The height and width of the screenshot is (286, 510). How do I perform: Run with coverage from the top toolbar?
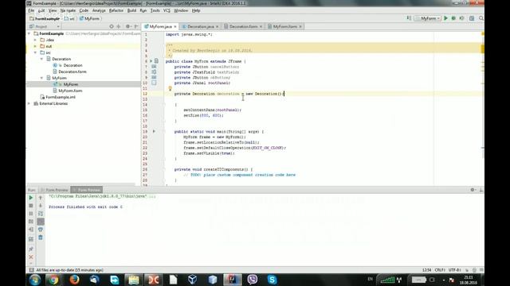pos(461,18)
